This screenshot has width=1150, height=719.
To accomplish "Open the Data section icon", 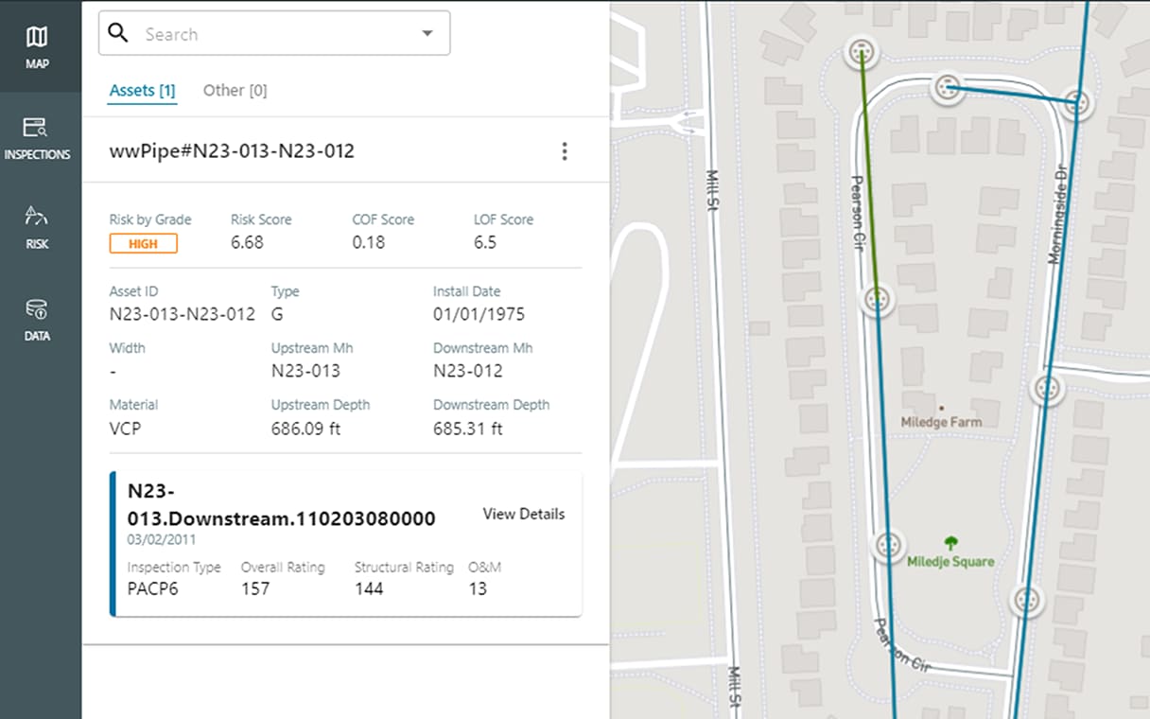I will tap(37, 319).
